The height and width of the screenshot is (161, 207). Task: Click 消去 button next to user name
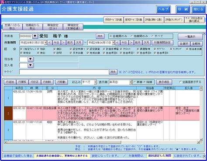click(x=100, y=36)
